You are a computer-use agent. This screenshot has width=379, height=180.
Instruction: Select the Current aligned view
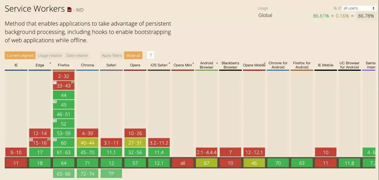click(x=20, y=55)
